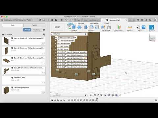Switch to the TOOLS tab
Screen dimensions: 158x118
(106, 23)
